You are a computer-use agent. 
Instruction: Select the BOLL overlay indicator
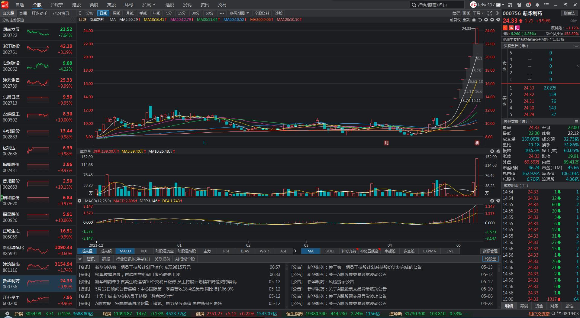[330, 251]
